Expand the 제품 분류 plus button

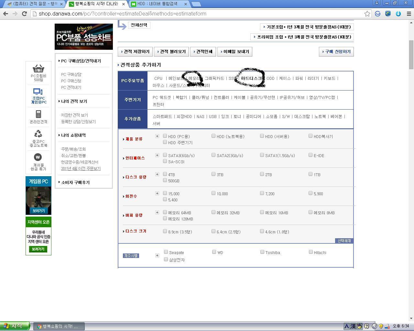coord(157,136)
